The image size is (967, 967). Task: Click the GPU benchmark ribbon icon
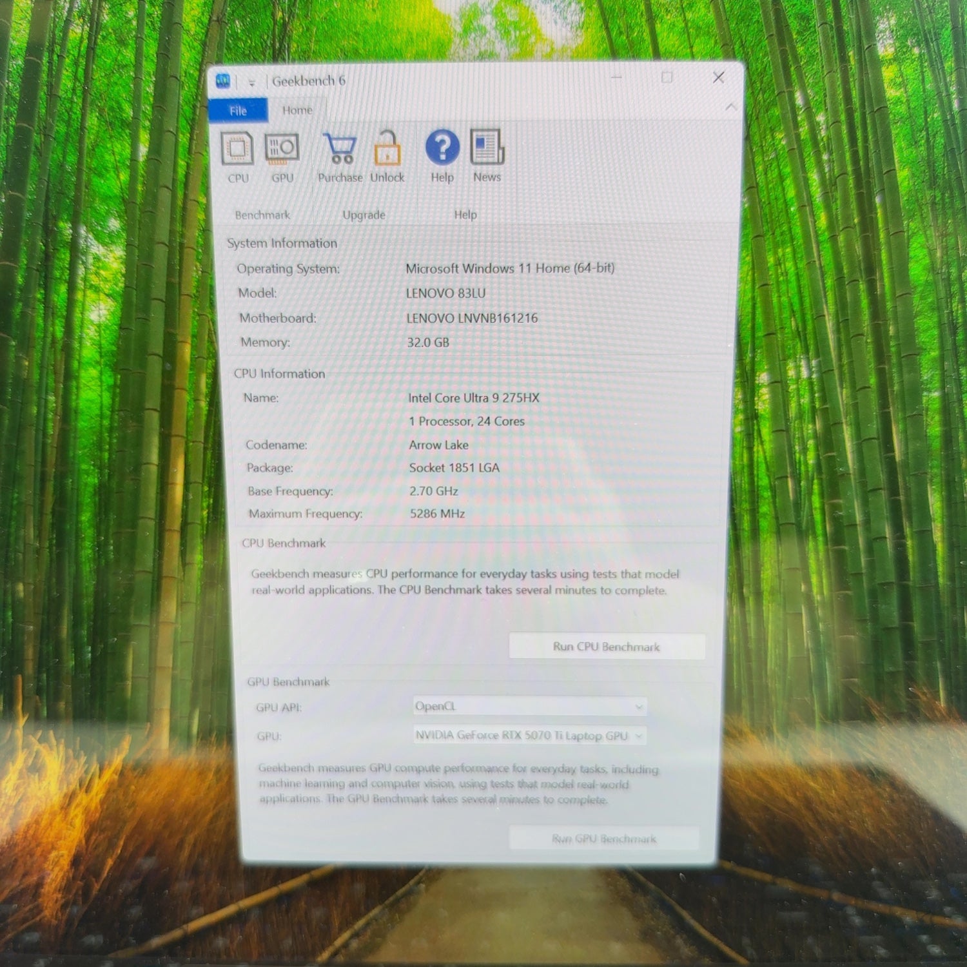282,149
